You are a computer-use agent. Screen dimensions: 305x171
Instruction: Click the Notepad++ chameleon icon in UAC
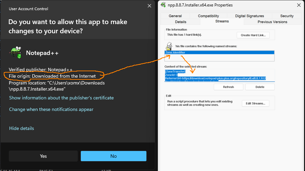click(x=15, y=53)
